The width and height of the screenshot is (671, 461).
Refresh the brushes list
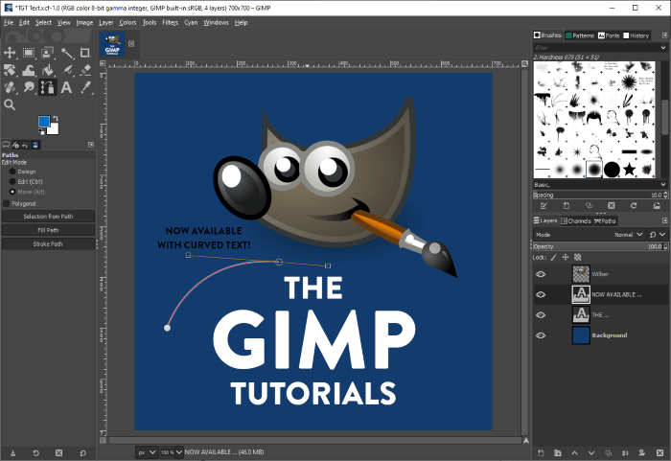[x=634, y=206]
